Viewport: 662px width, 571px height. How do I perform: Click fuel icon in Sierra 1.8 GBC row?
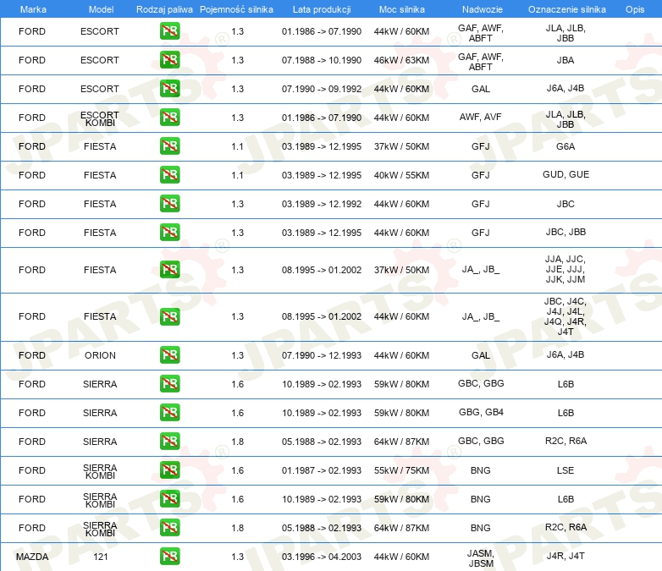169,442
